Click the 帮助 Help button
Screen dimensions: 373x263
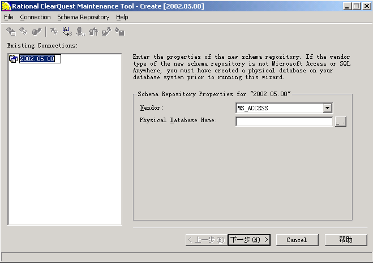(x=346, y=240)
